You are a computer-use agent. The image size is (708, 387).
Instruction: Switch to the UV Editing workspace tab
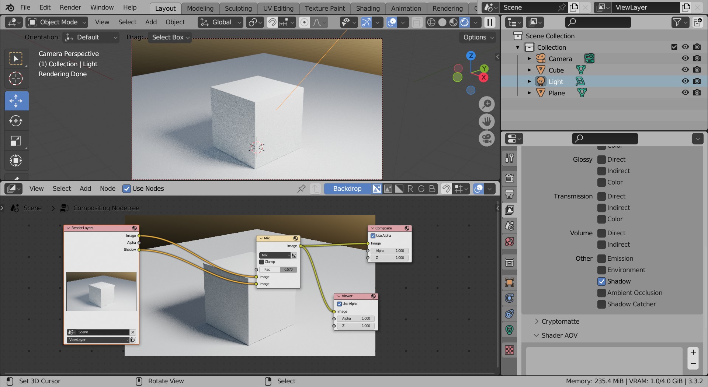pos(278,8)
